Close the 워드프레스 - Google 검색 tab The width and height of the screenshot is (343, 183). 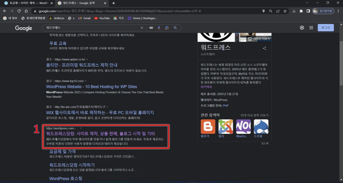coord(105,3)
